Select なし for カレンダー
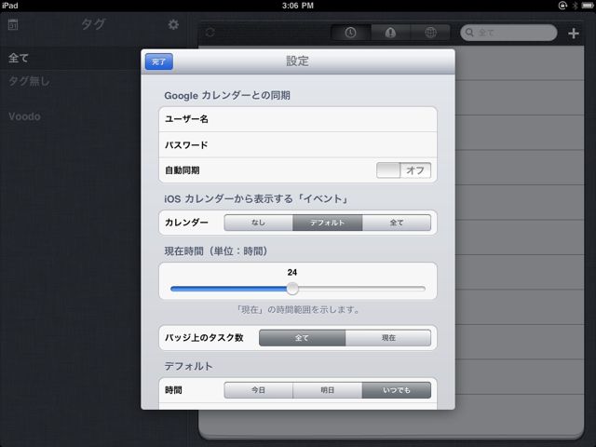Image resolution: width=596 pixels, height=447 pixels. (259, 223)
